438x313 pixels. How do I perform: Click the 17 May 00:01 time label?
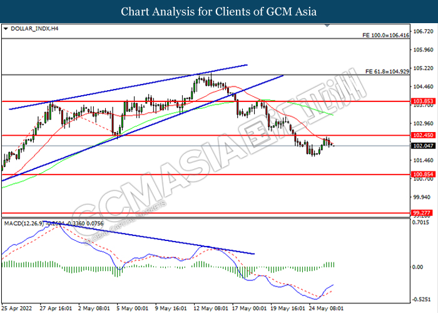[x=250, y=309]
